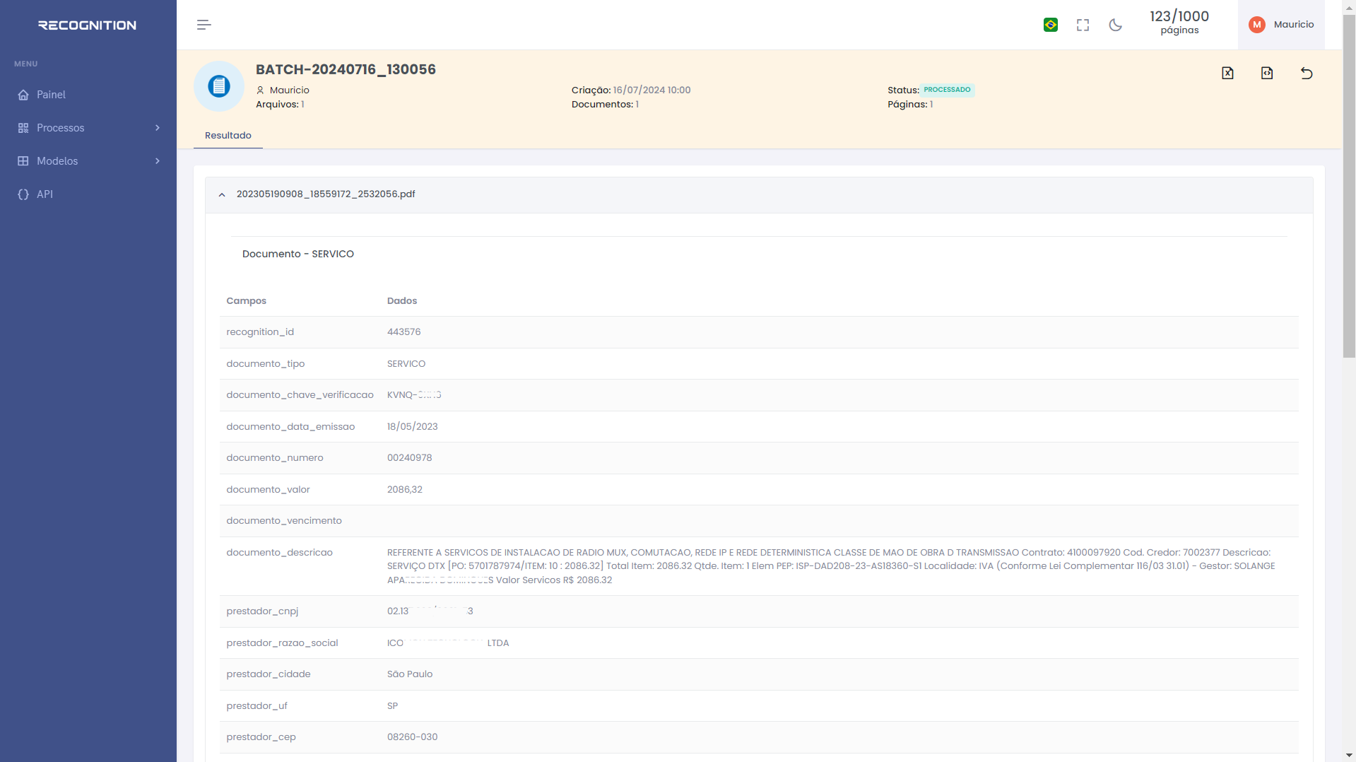Click batch title BATCH-20240716_130056
This screenshot has width=1356, height=762.
click(x=346, y=69)
